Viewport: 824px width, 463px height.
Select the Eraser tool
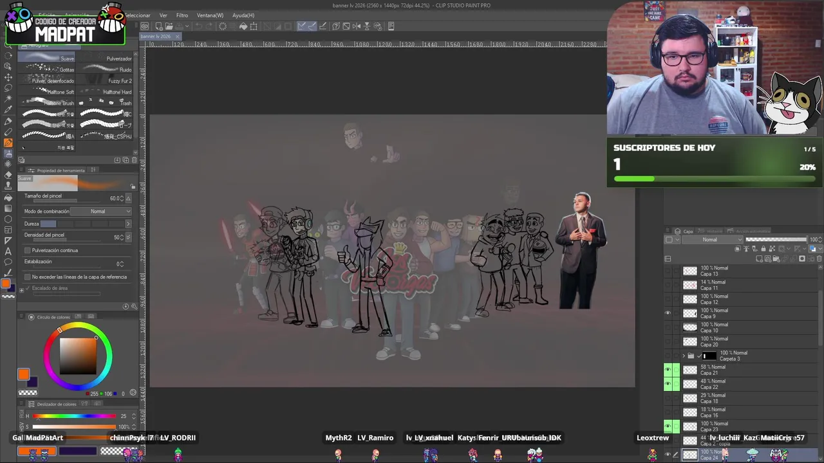click(x=8, y=176)
